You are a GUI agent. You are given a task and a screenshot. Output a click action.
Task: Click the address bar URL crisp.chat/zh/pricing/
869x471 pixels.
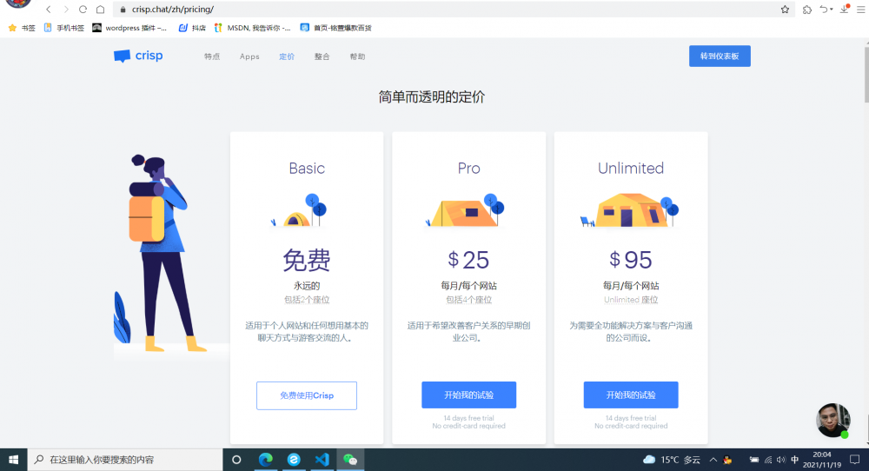click(173, 10)
